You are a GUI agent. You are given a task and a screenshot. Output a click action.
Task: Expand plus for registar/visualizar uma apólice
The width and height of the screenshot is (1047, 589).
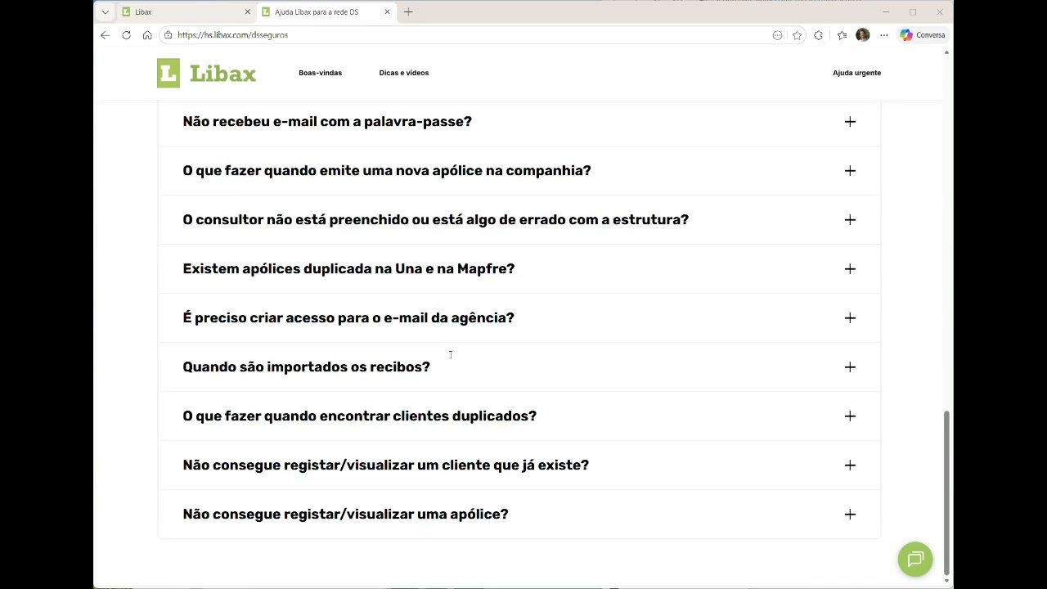point(850,515)
